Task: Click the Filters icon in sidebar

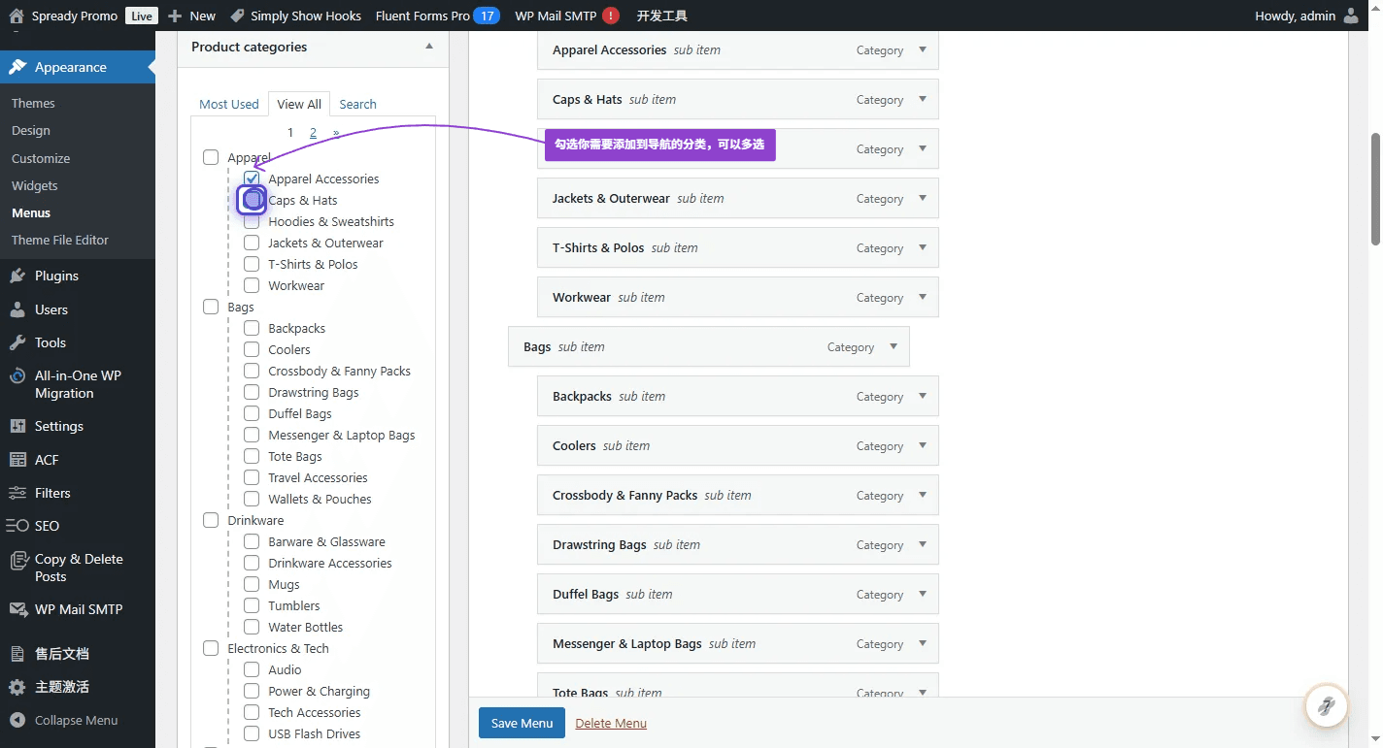Action: pos(17,493)
